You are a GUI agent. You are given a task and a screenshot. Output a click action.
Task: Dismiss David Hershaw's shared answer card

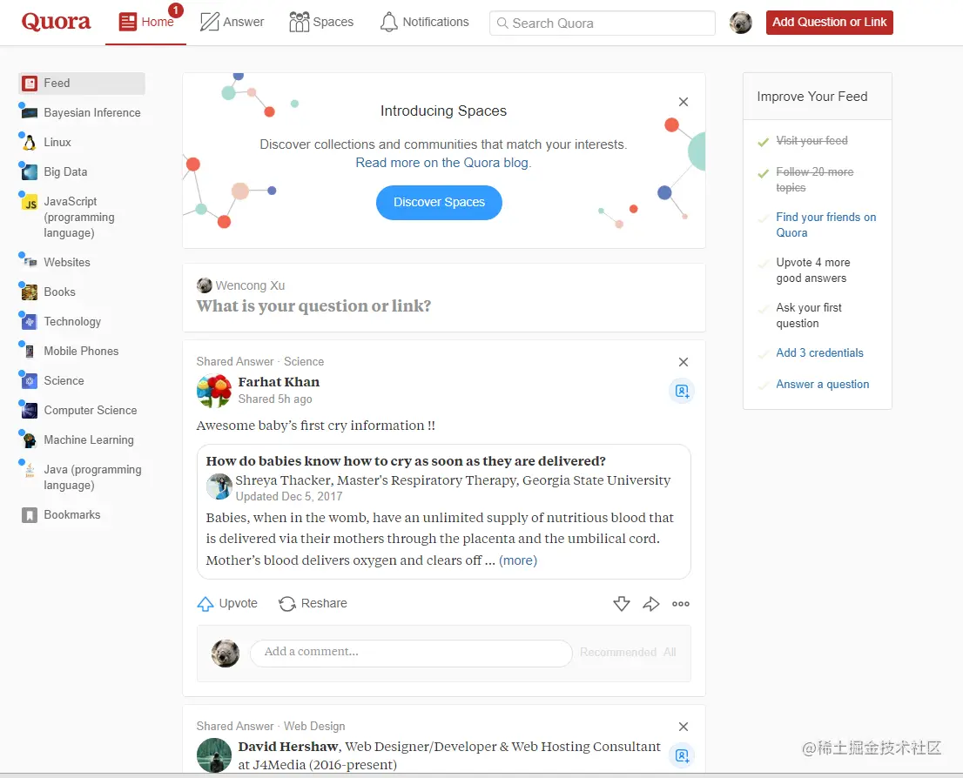pos(683,727)
